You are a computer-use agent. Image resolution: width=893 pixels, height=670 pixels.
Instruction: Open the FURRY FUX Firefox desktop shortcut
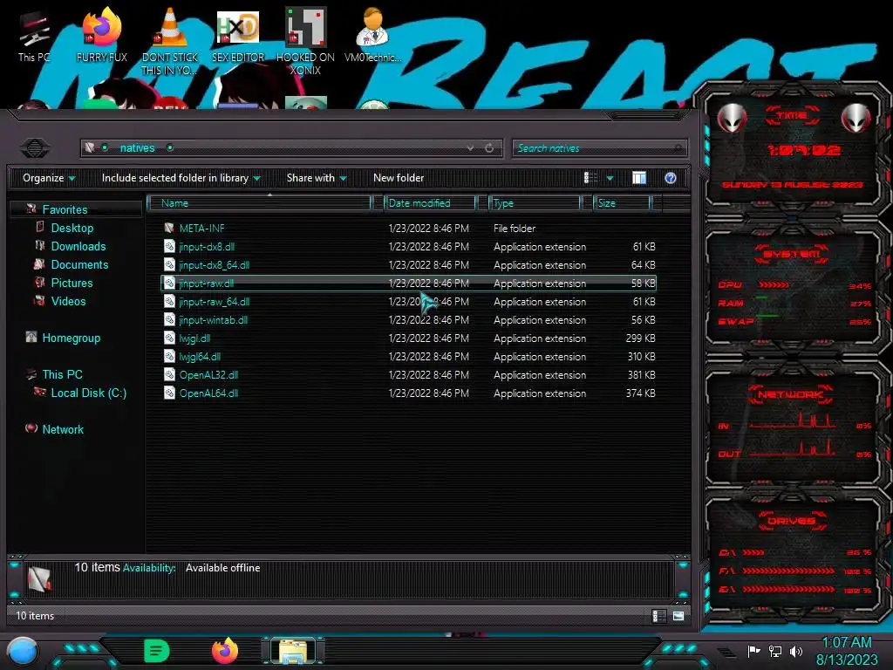pyautogui.click(x=101, y=35)
